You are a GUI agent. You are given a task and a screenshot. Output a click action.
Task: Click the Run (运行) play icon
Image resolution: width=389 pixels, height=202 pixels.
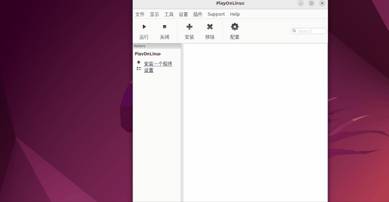(x=144, y=27)
